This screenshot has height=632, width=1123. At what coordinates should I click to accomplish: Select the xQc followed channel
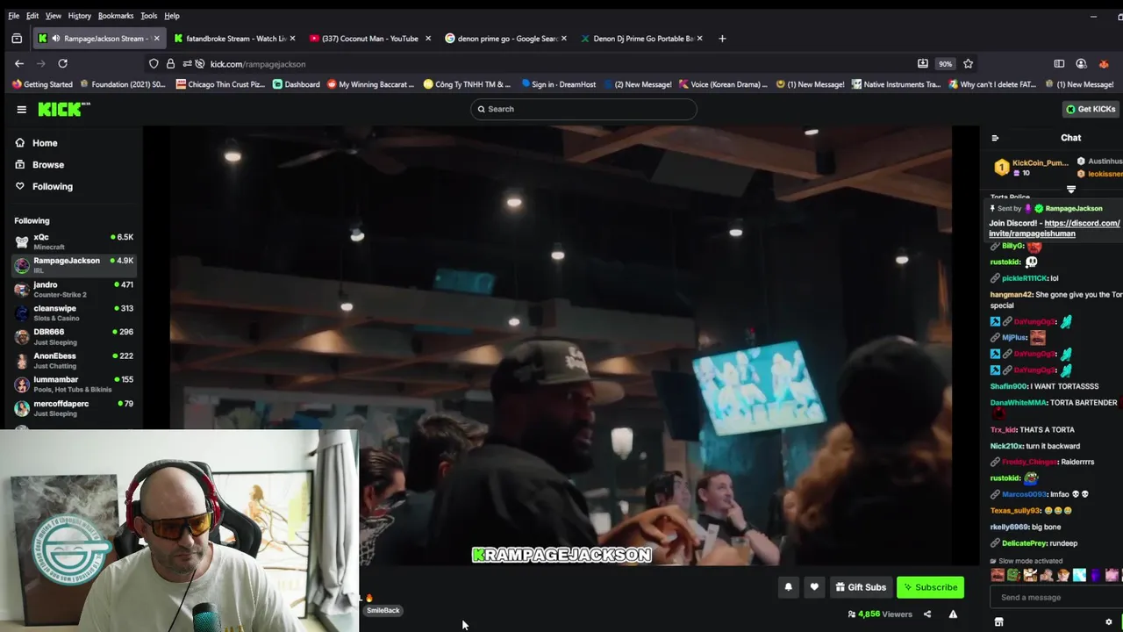pos(74,241)
